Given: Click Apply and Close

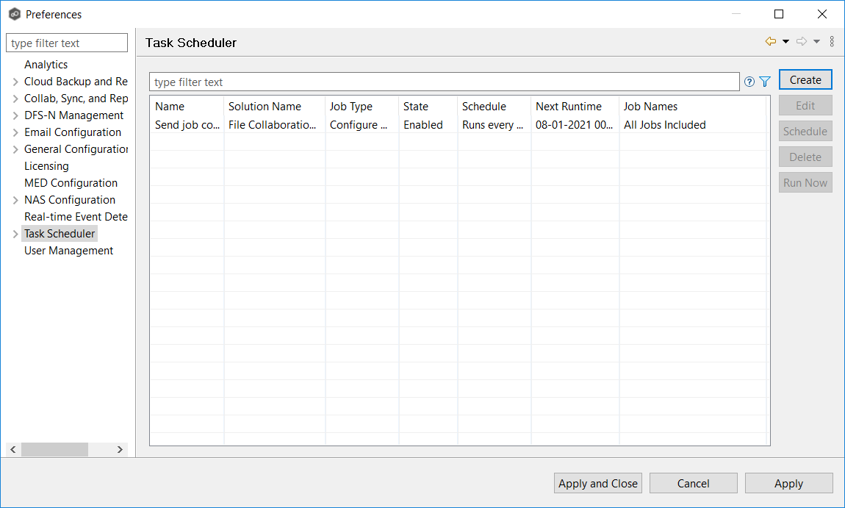Looking at the screenshot, I should click(x=597, y=483).
